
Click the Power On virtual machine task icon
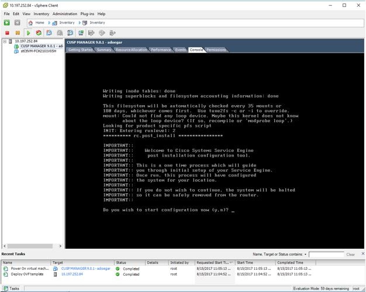[x=5, y=269]
